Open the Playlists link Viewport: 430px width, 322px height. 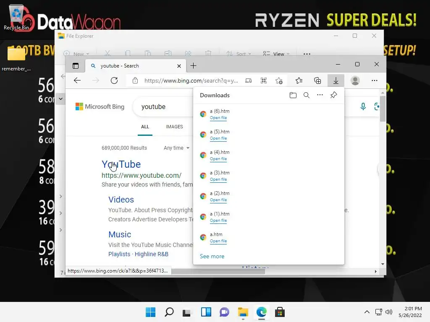[119, 254]
